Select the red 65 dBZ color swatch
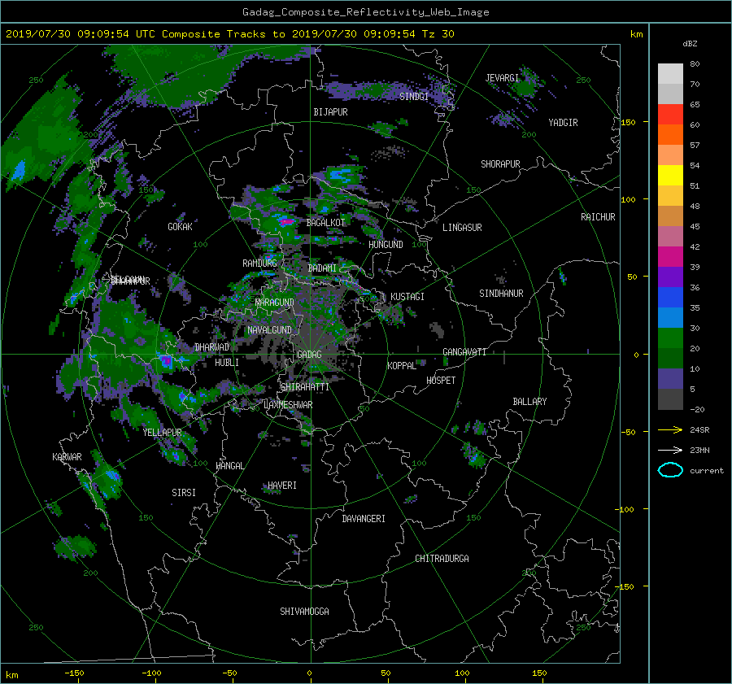The width and height of the screenshot is (732, 684). pos(670,115)
